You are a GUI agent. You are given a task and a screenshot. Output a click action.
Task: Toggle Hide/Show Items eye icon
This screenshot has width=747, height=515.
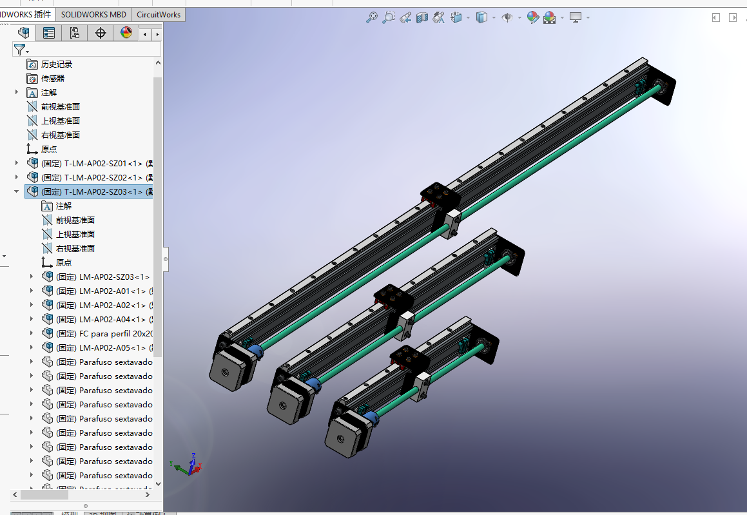[x=507, y=17]
